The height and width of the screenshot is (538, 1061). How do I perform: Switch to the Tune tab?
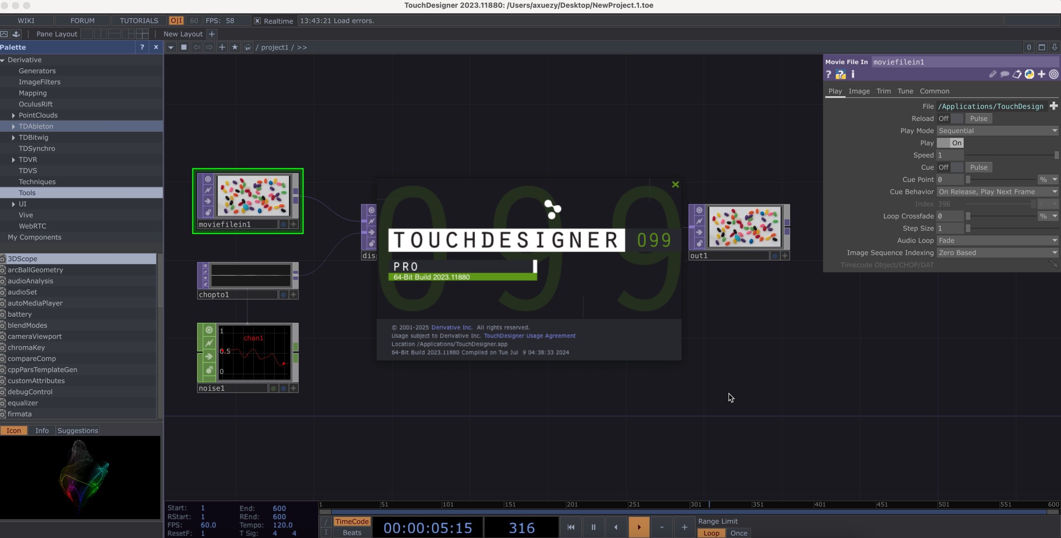tap(905, 91)
